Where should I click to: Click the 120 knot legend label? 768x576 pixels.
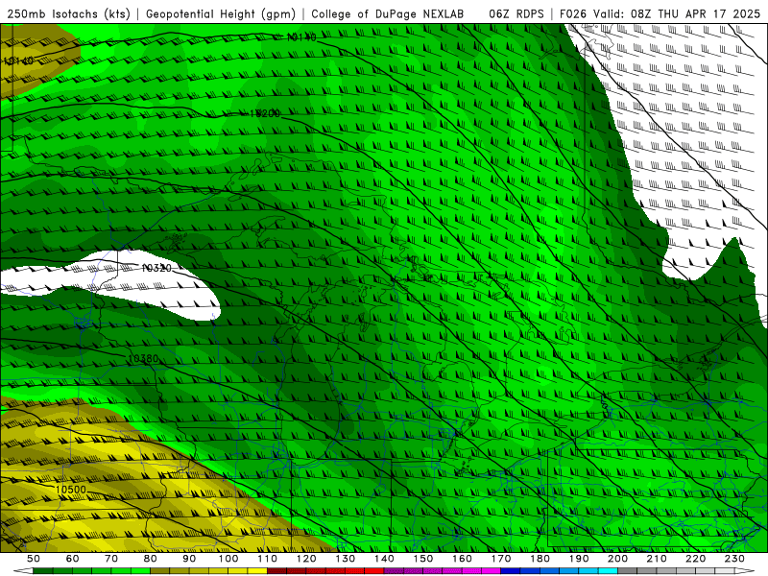(x=306, y=559)
